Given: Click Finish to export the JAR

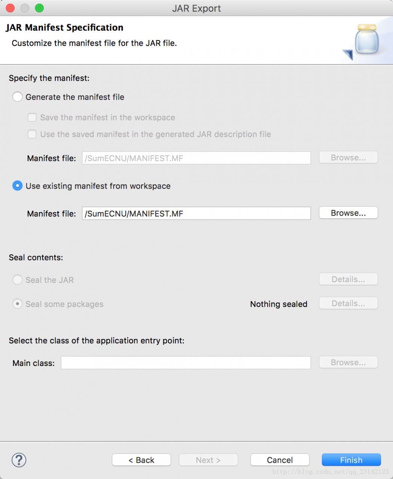Looking at the screenshot, I should pyautogui.click(x=351, y=460).
